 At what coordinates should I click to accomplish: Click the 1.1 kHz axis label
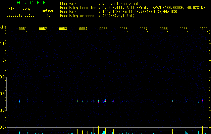pos(3,44)
